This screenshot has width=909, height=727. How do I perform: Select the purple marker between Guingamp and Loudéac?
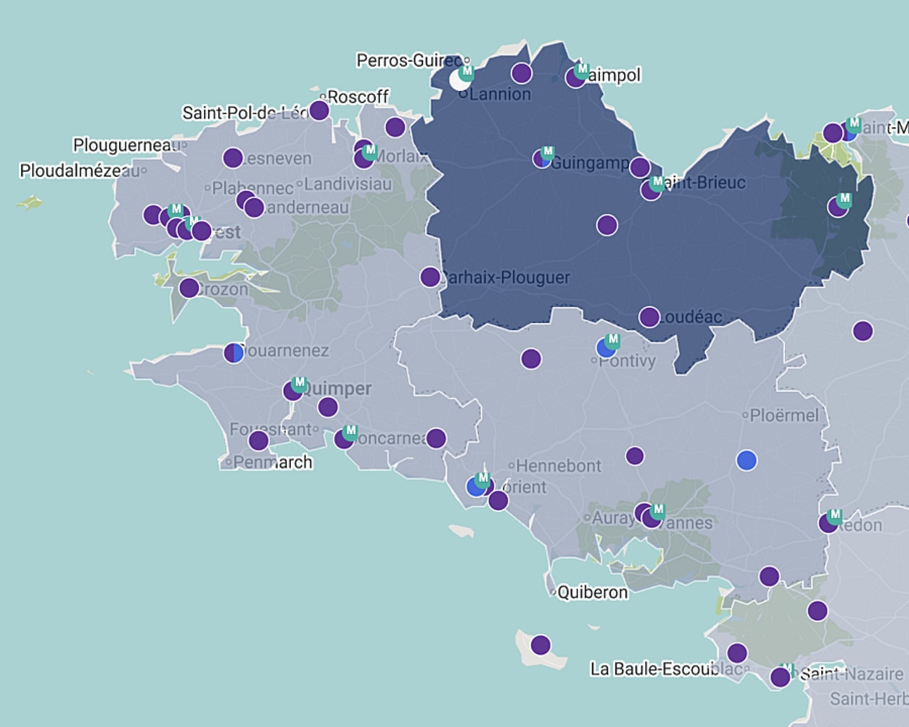(606, 225)
